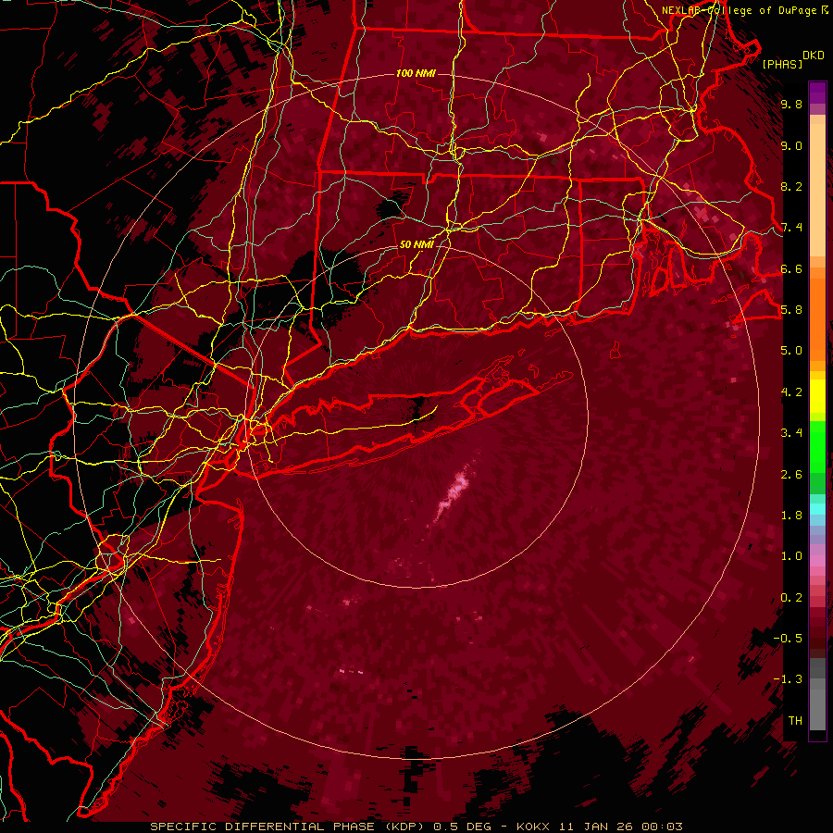Select the 3.4 value on the color scale
Screen dimensions: 833x833
point(791,433)
